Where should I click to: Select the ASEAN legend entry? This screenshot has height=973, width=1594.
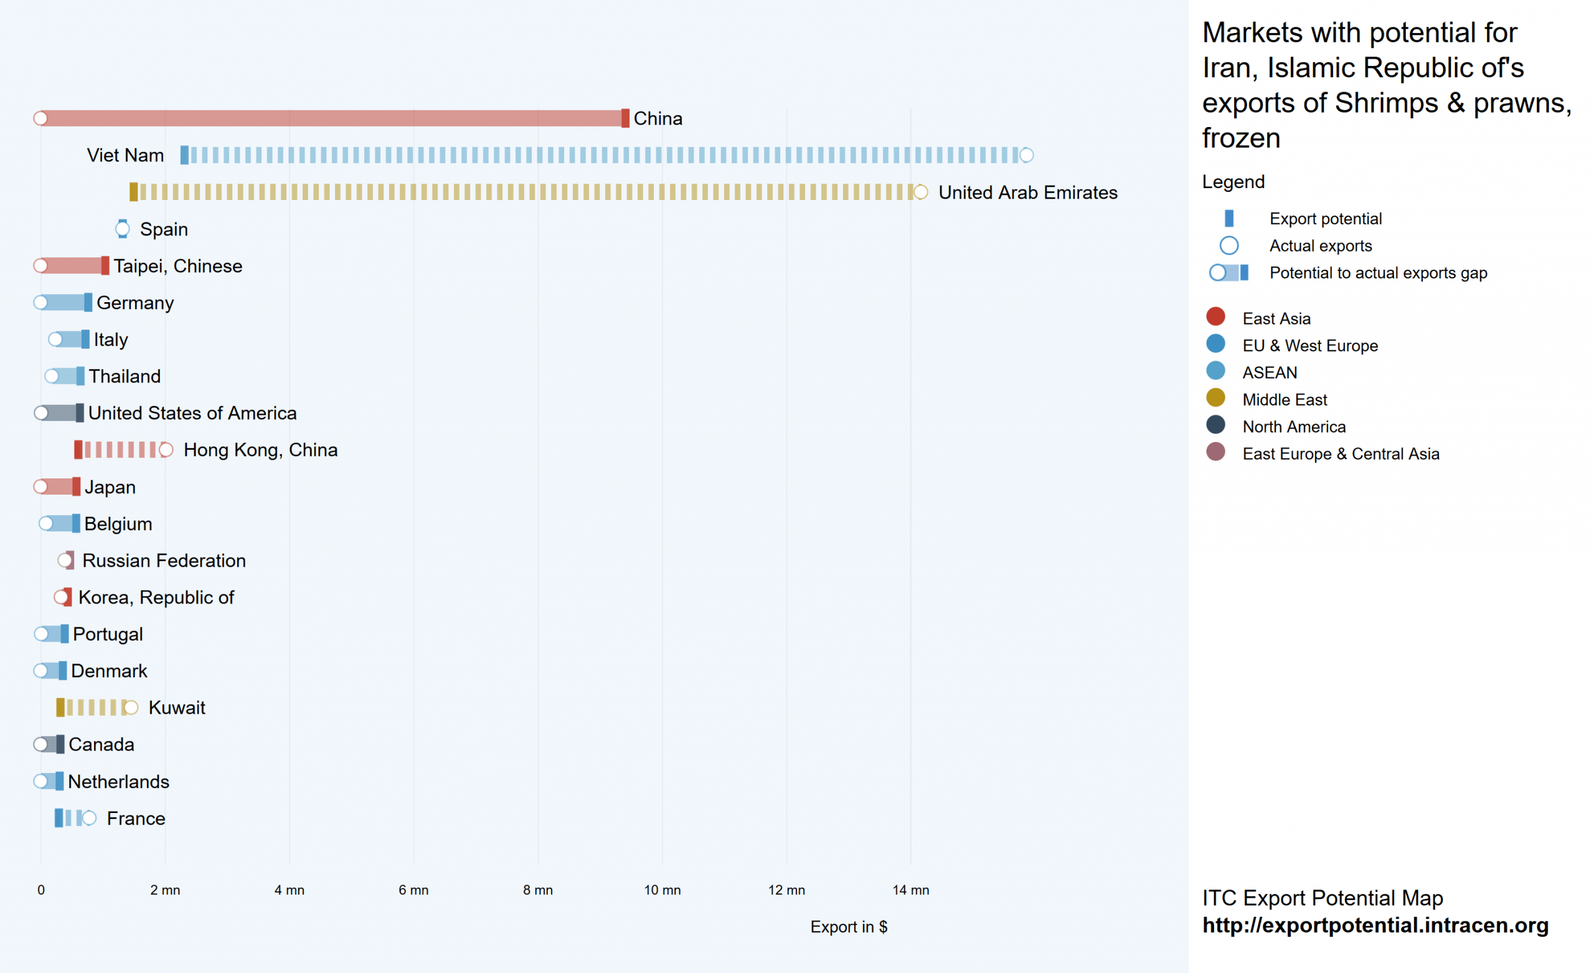(x=1269, y=373)
